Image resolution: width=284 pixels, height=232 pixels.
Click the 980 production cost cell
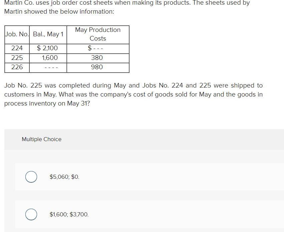97,67
